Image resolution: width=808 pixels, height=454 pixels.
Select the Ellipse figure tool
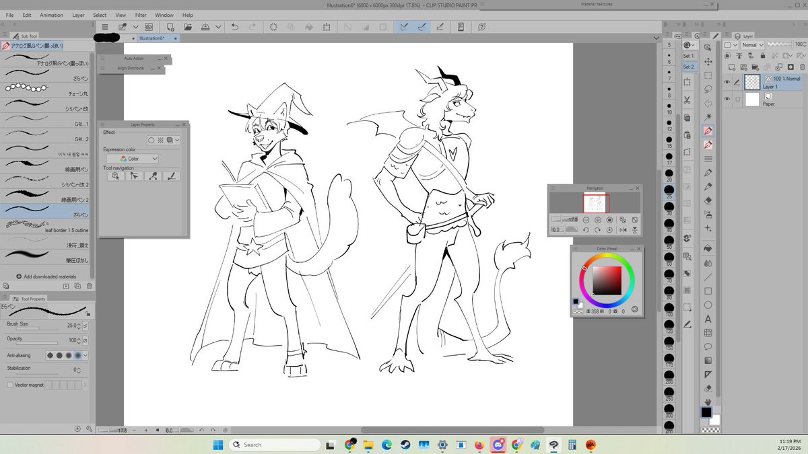708,305
